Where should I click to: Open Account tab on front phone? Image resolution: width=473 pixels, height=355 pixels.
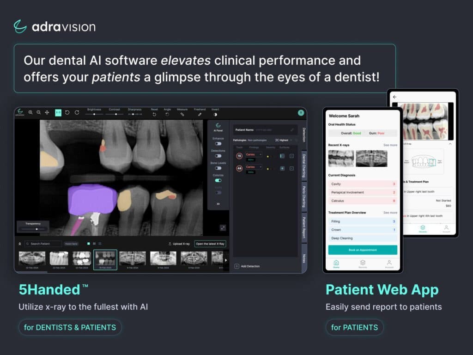tap(389, 263)
